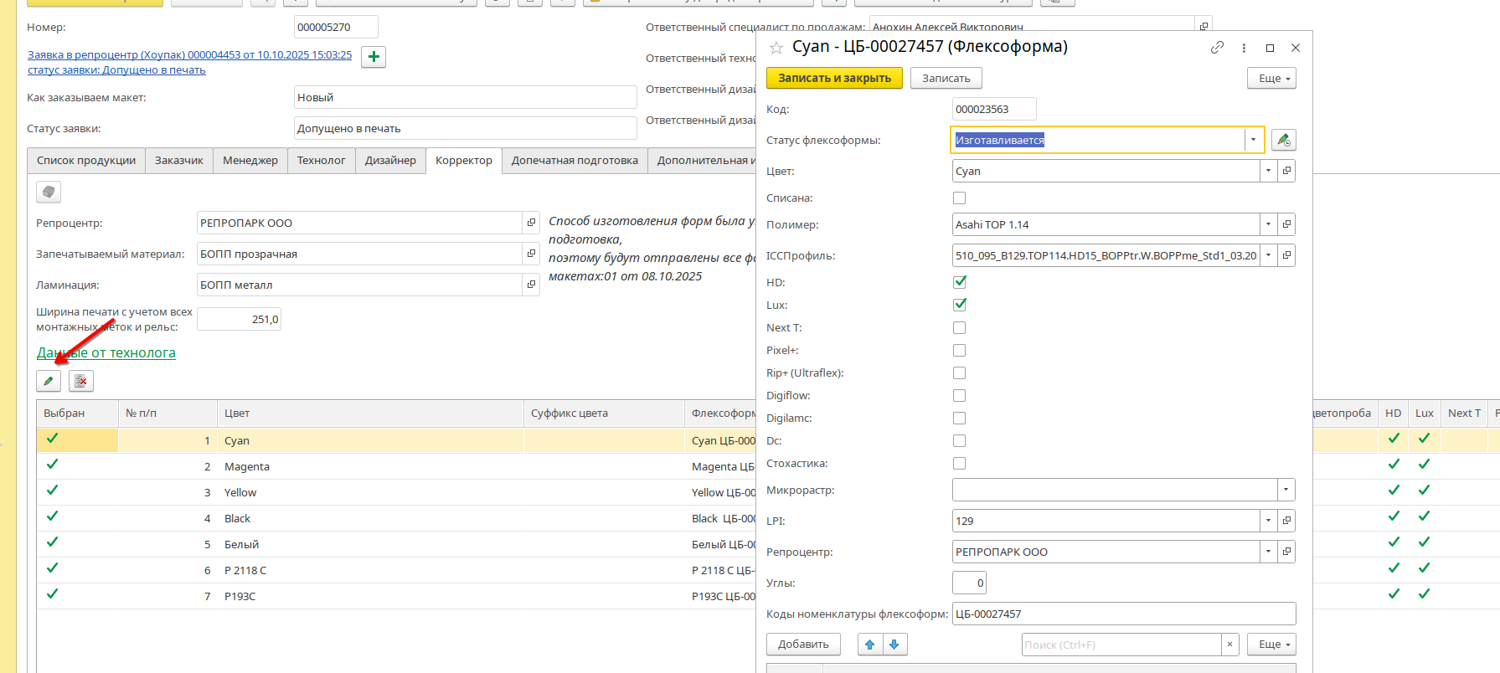Open the Допечатная подготовка tab
1500x673 pixels.
pos(575,160)
